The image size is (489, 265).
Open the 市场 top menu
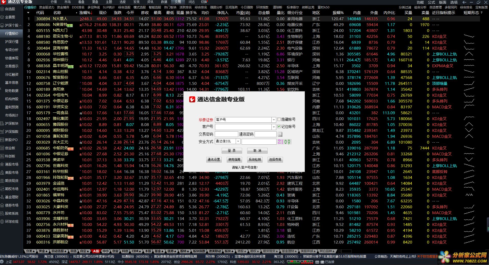[x=68, y=2]
